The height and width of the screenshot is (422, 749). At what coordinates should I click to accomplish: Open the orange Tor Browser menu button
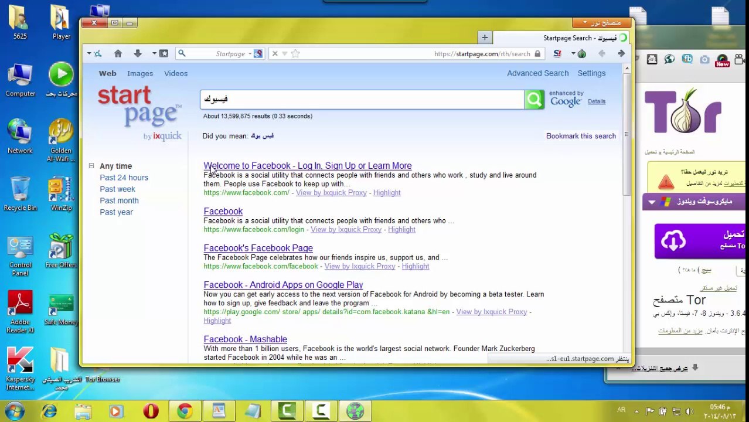coord(602,23)
